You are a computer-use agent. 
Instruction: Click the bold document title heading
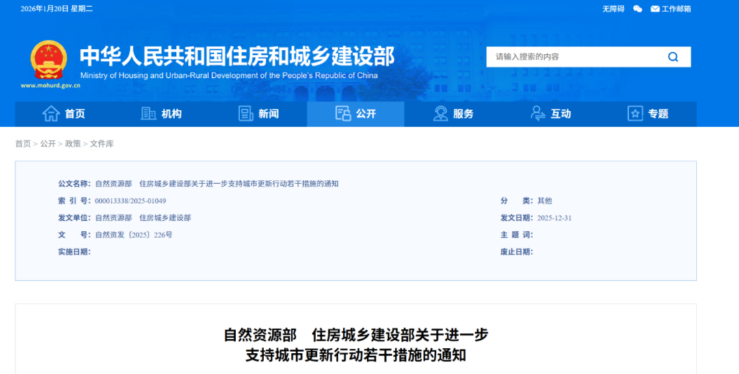[356, 345]
